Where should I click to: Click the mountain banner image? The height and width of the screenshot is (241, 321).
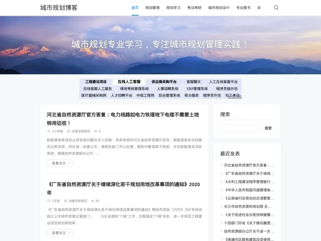(x=160, y=45)
